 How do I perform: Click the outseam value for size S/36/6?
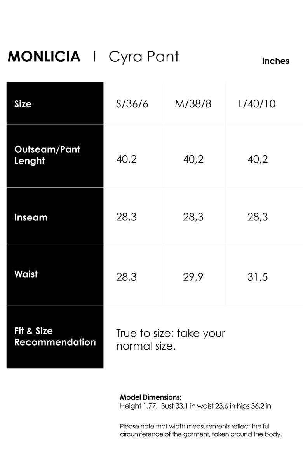126,159
